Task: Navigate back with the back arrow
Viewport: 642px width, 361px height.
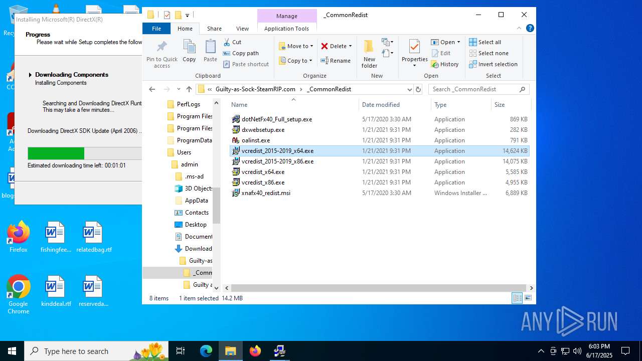Action: pyautogui.click(x=152, y=89)
